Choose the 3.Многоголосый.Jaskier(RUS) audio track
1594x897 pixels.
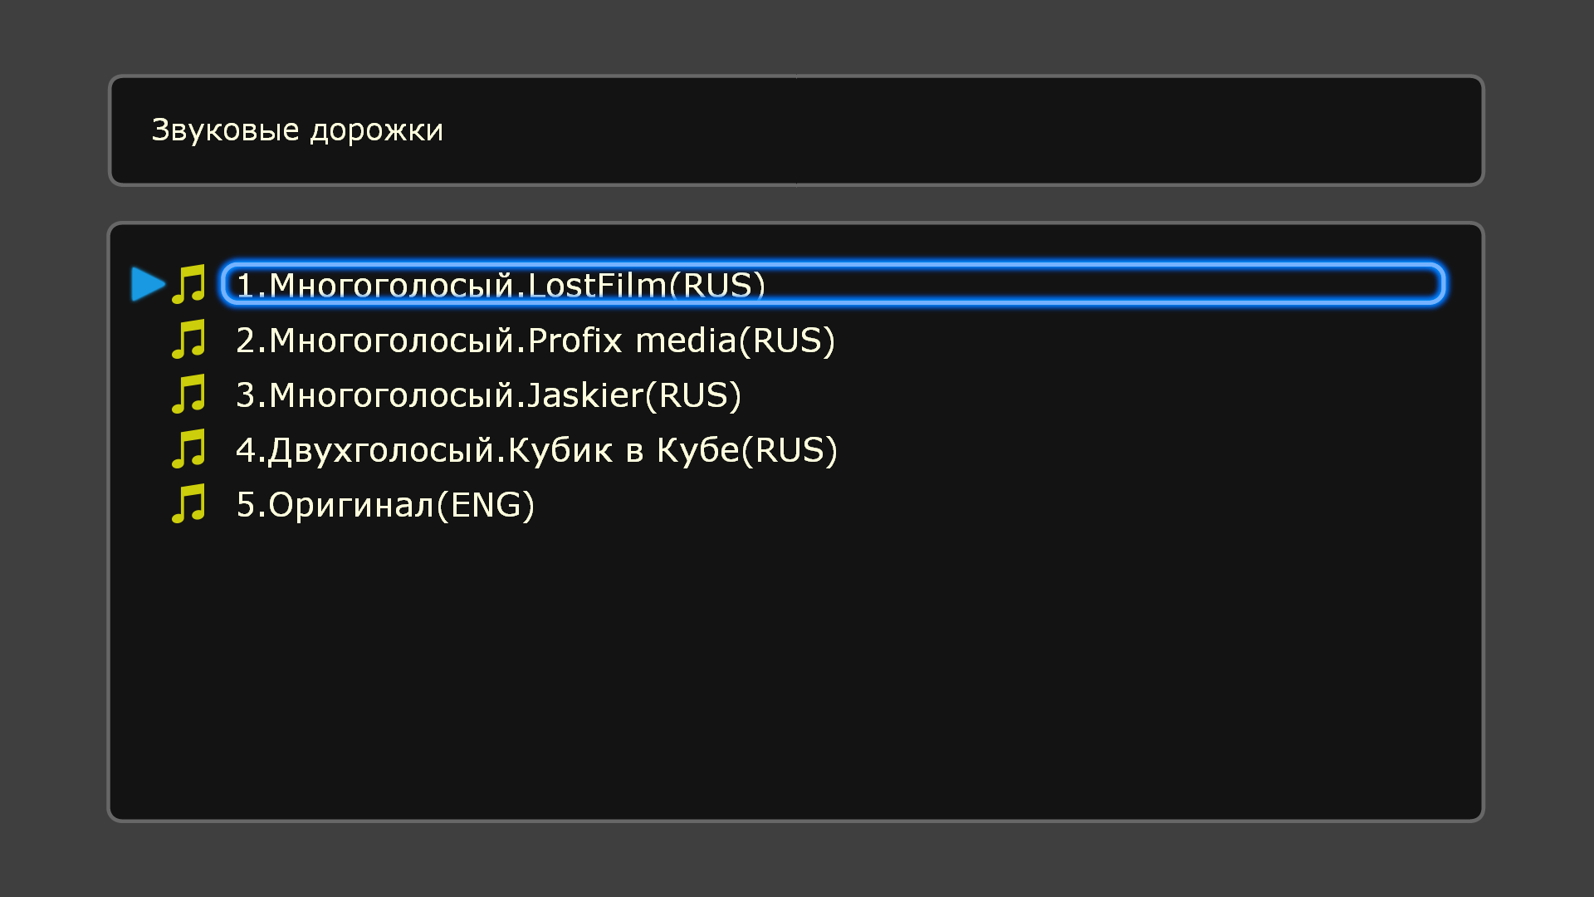pyautogui.click(x=488, y=395)
